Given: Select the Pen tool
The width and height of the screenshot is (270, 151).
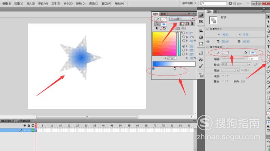Looking at the screenshot, I should (x=268, y=41).
